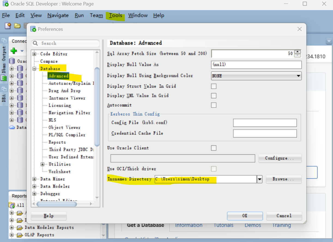Close the Preferences dialog
The height and width of the screenshot is (242, 333).
299,29
